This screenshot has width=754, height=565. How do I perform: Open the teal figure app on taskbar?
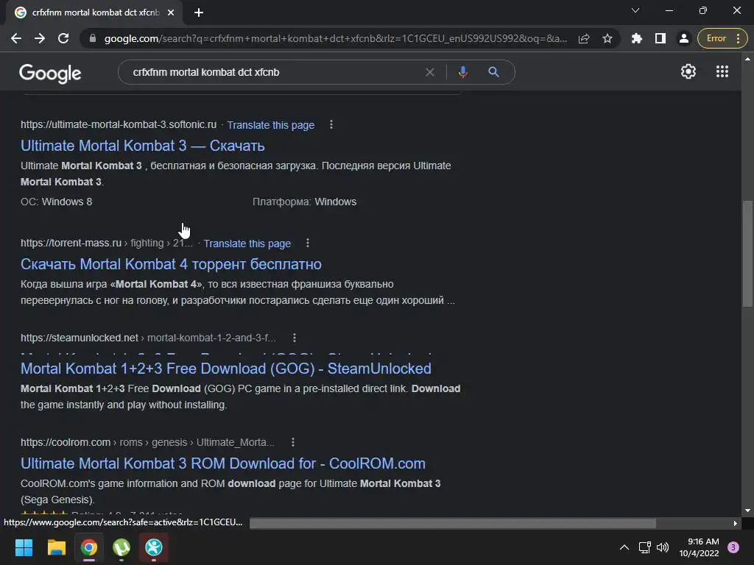point(154,547)
